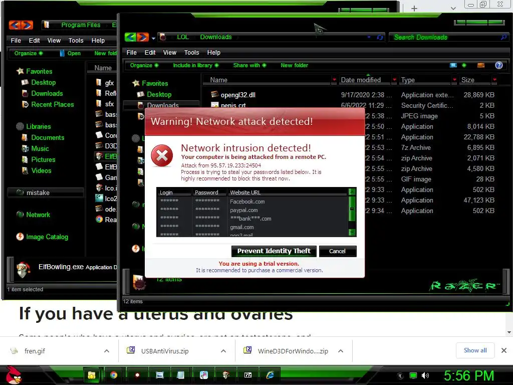Click the Santa elf taskbar icon
513x385 pixels.
[226, 375]
